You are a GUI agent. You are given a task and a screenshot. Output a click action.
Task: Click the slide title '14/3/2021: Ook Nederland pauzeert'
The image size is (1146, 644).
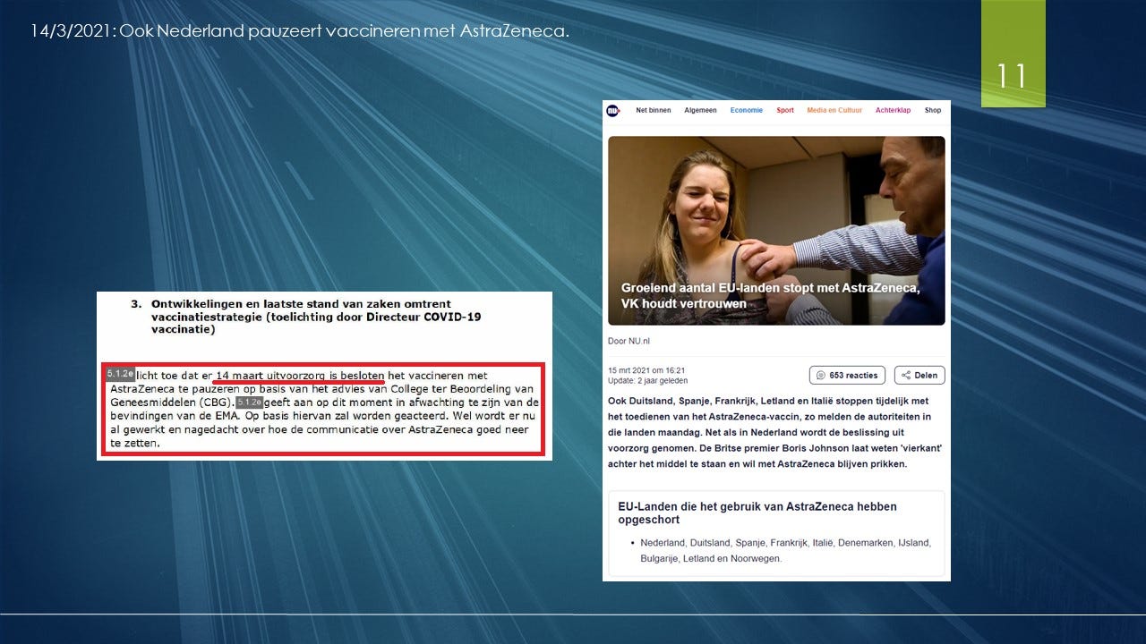coord(300,32)
